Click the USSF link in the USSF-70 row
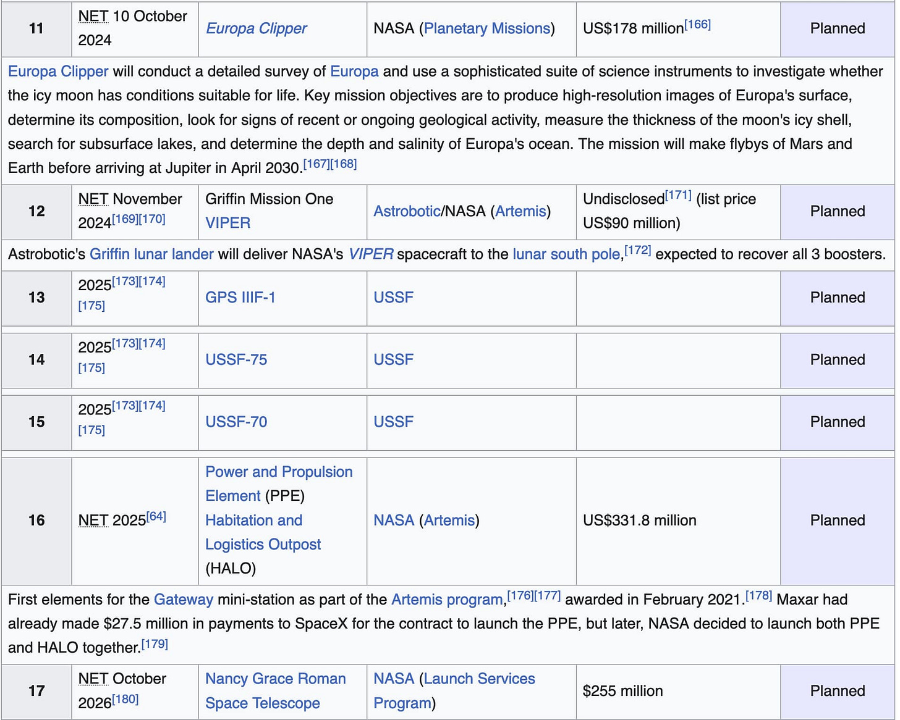 [x=393, y=422]
